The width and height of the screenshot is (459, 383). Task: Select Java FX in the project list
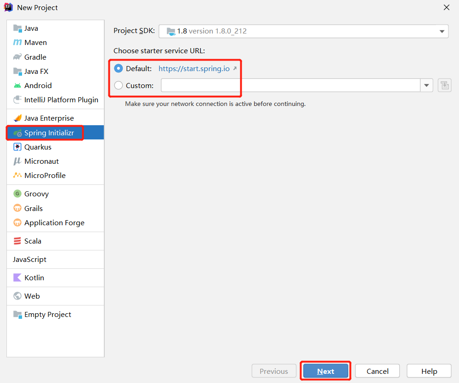tap(36, 71)
